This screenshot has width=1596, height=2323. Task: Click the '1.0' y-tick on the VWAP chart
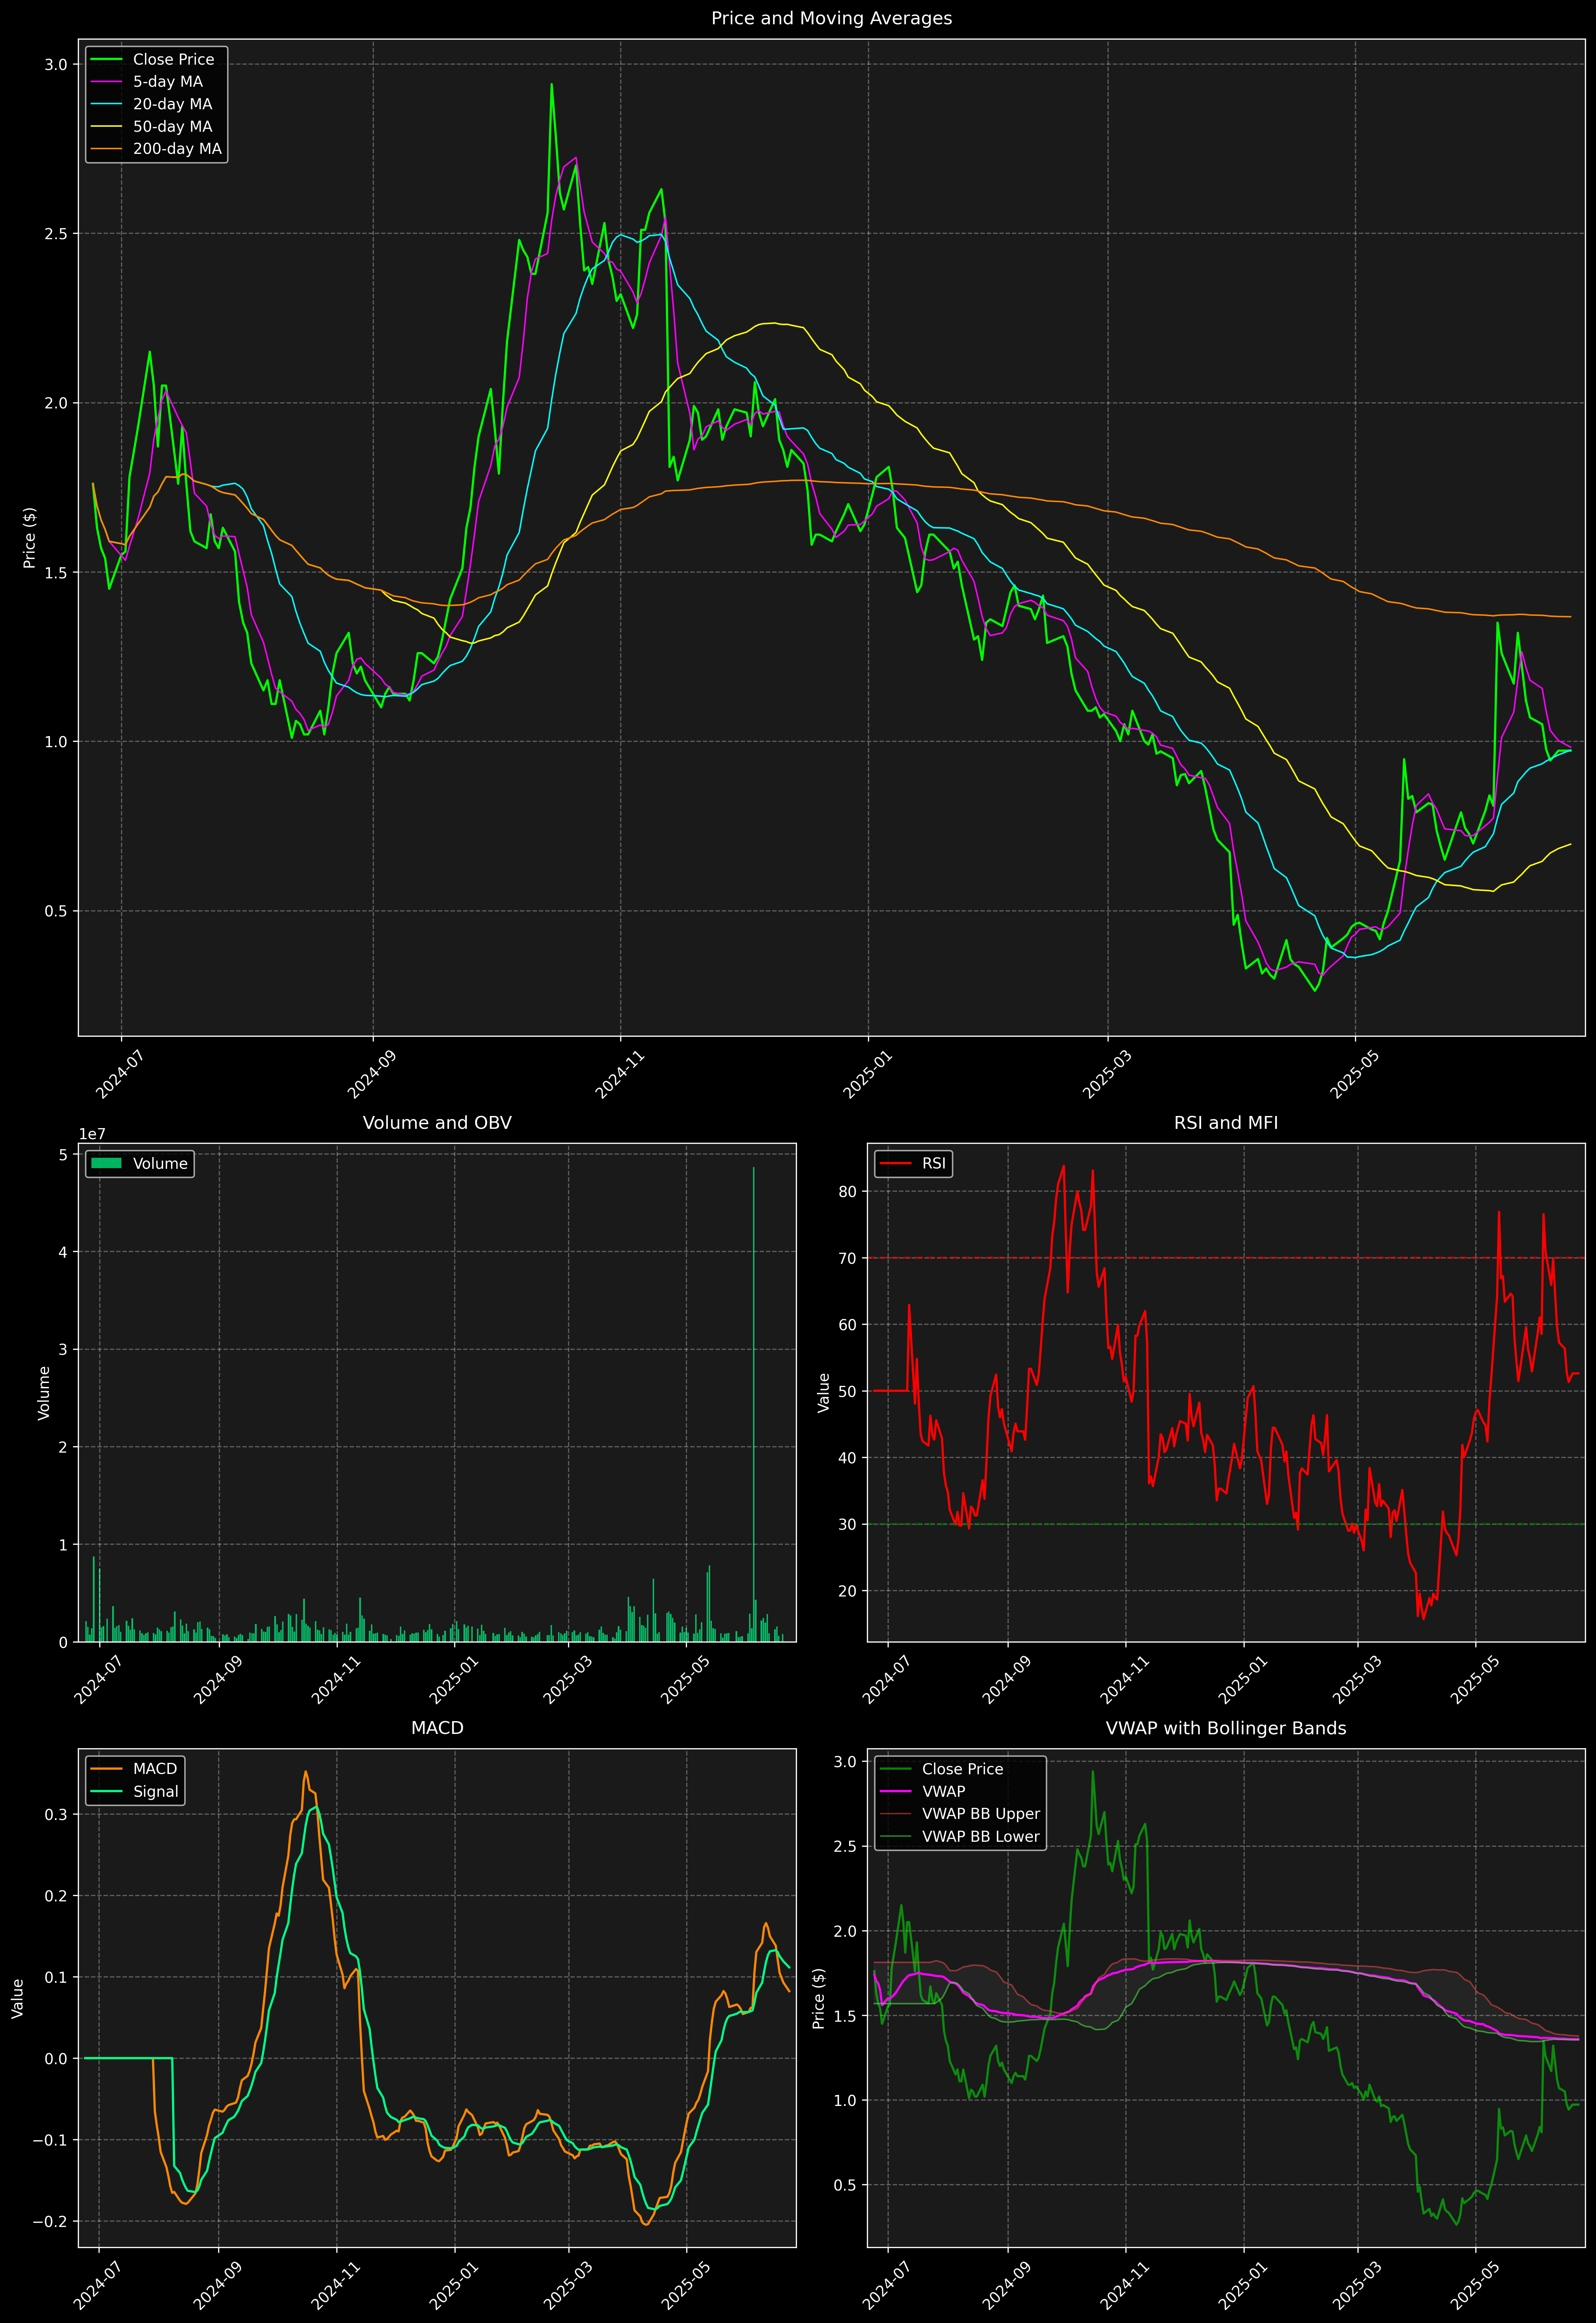click(x=845, y=2101)
